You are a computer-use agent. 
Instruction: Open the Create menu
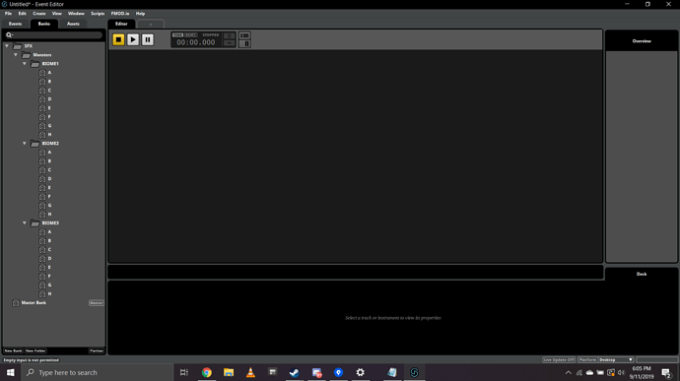click(x=39, y=14)
